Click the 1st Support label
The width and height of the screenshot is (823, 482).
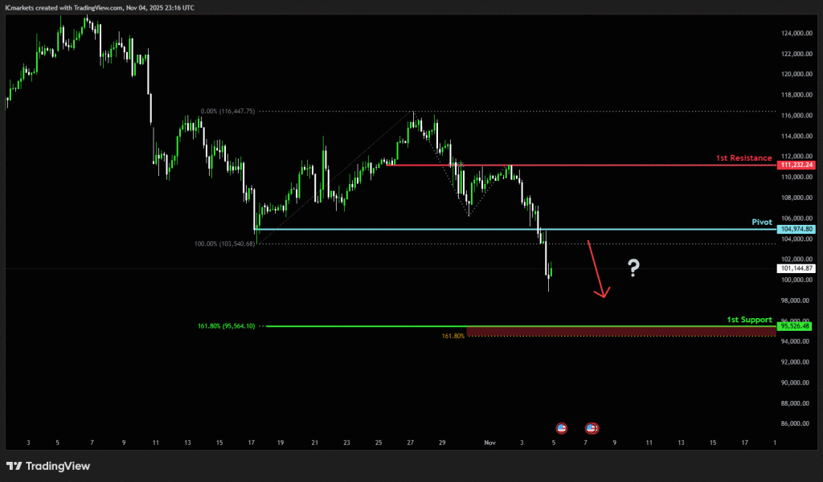(x=748, y=319)
